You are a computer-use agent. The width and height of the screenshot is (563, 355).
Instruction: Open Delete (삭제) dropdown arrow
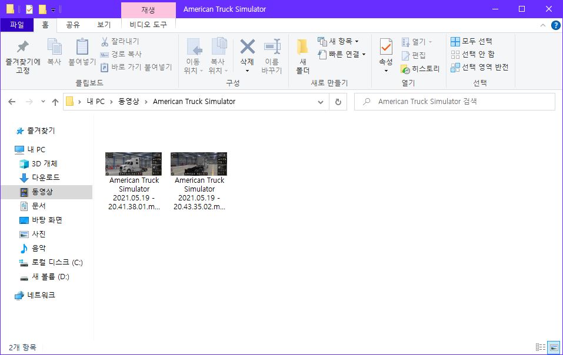point(247,71)
